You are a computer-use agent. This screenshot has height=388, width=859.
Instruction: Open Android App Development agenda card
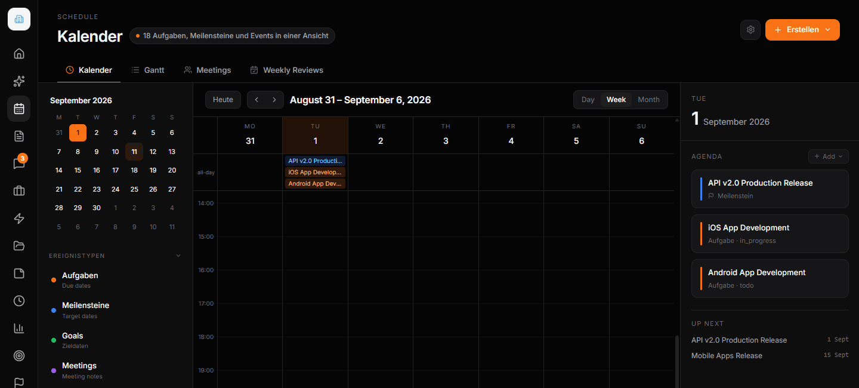tap(770, 278)
